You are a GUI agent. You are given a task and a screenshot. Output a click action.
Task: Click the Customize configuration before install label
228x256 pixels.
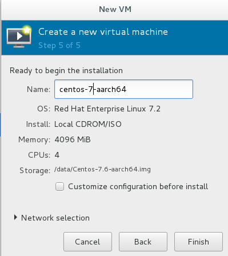coord(138,187)
